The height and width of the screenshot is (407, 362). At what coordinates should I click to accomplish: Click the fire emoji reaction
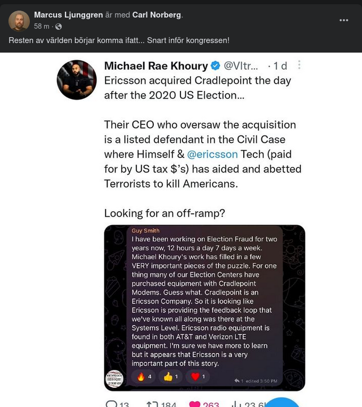(144, 377)
